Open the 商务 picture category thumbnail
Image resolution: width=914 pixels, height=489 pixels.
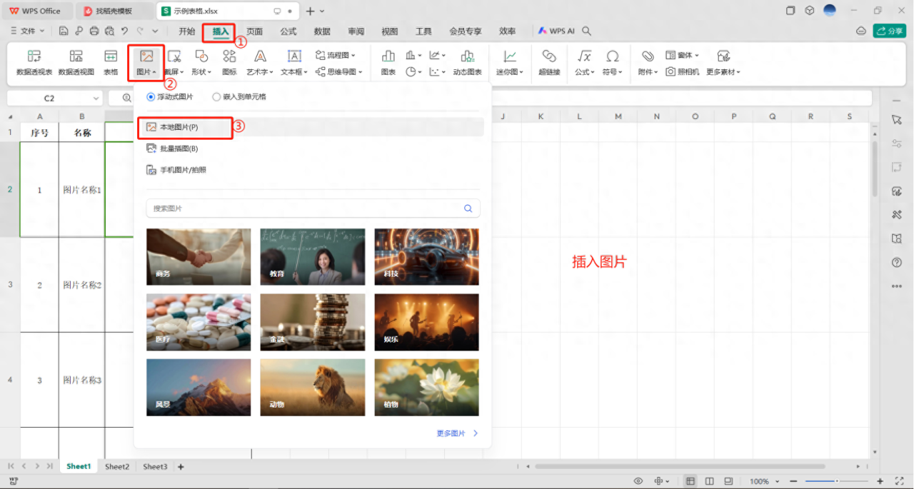pyautogui.click(x=199, y=257)
